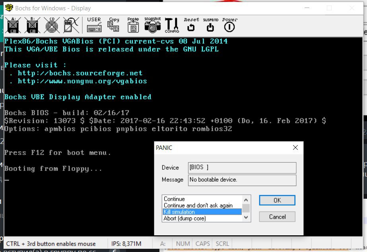The height and width of the screenshot is (252, 367).
Task: Click the Device field showing [BIOS ]
Action: (242, 167)
